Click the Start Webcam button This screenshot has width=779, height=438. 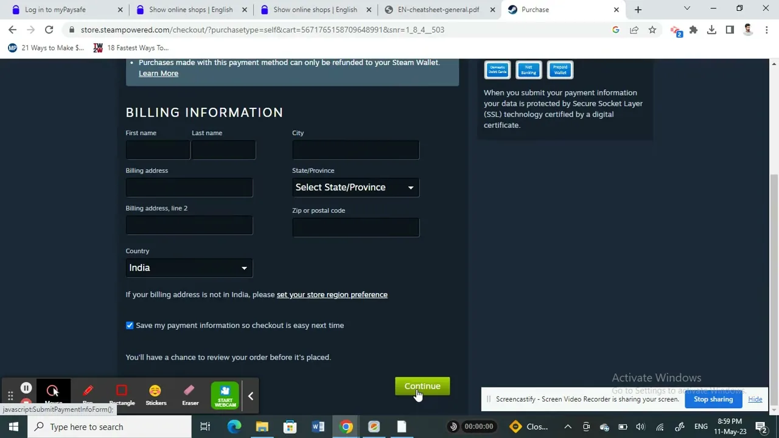pos(225,395)
